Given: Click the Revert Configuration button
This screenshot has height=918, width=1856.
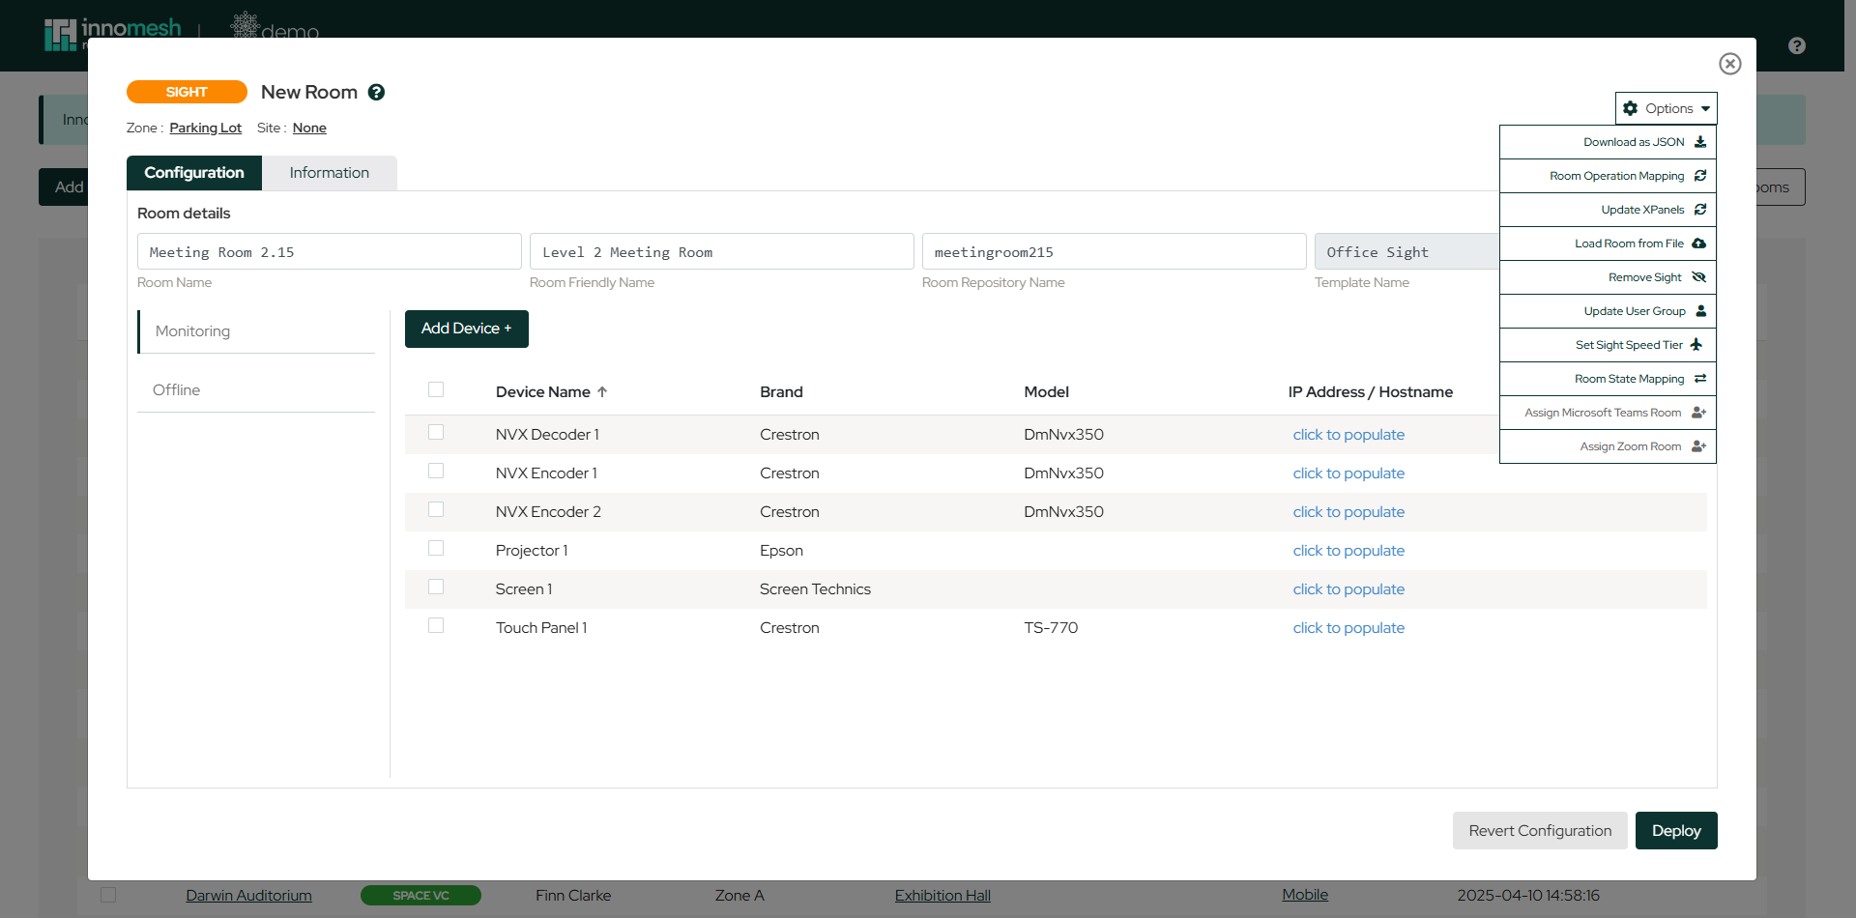Looking at the screenshot, I should pyautogui.click(x=1540, y=831).
